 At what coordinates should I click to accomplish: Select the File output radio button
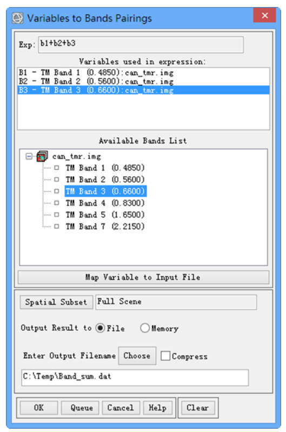pyautogui.click(x=101, y=328)
